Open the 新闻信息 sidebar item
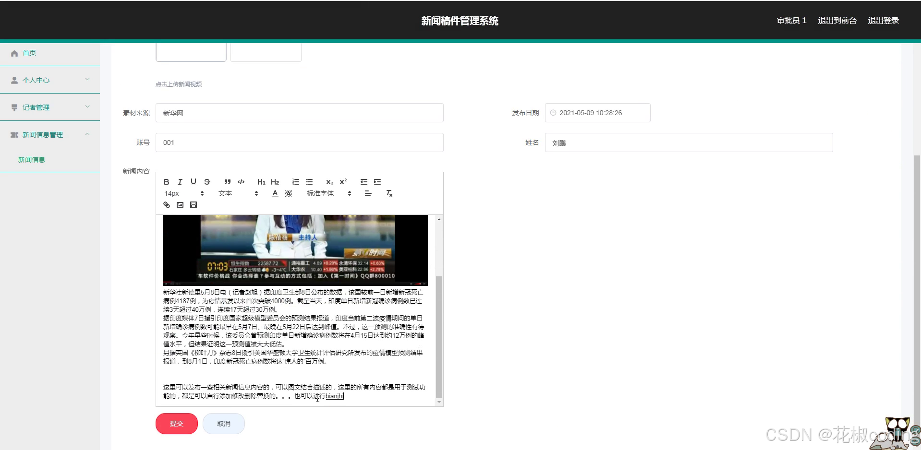 tap(32, 159)
